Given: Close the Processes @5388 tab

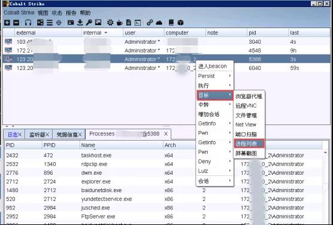Looking at the screenshot, I should pos(166,134).
